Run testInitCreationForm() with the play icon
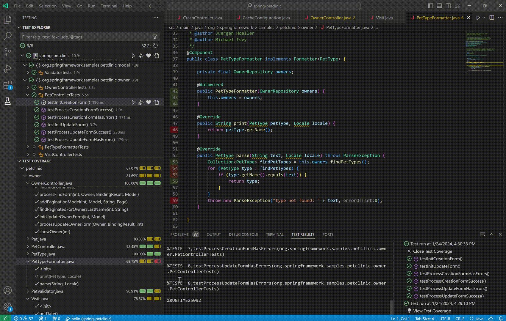Image resolution: width=506 pixels, height=321 pixels. (133, 102)
